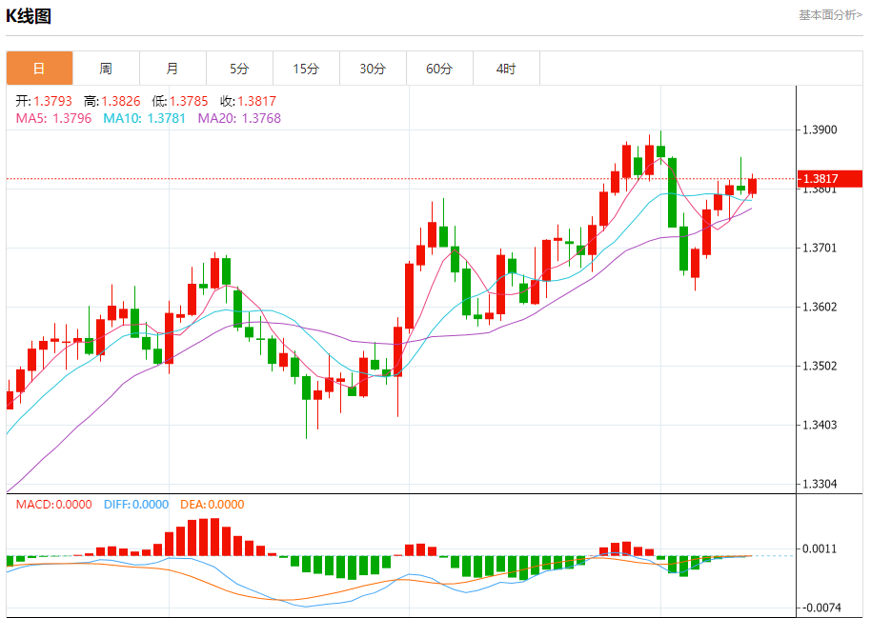Open the 60分 interval tab
This screenshot has height=618, width=871.
coord(439,69)
